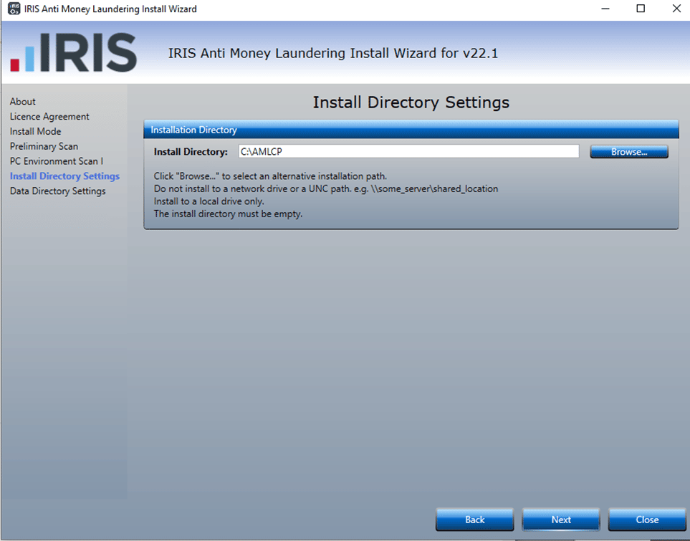The height and width of the screenshot is (541, 690).
Task: Go to Licence Agreement step
Action: [x=49, y=117]
